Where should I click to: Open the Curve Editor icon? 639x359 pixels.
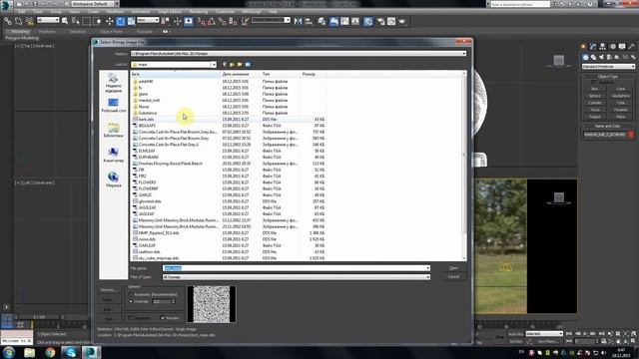pos(344,21)
